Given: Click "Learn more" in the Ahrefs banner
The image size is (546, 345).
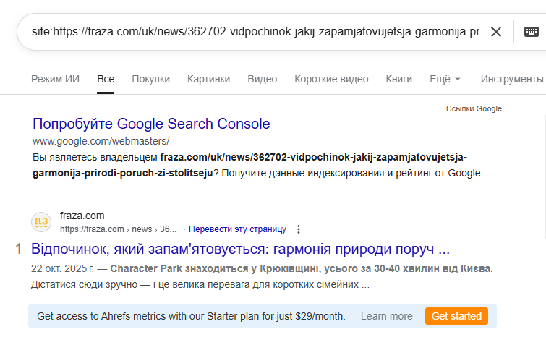Looking at the screenshot, I should coord(387,316).
